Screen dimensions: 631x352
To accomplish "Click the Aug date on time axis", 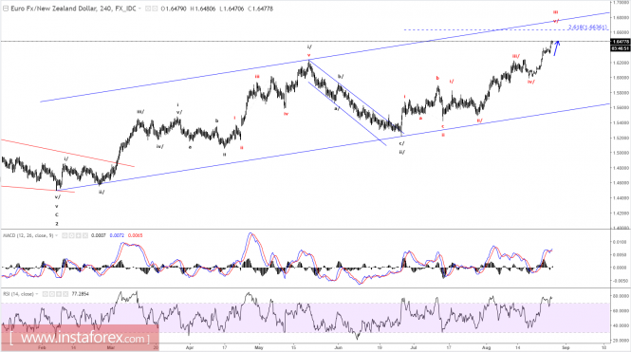I will pyautogui.click(x=487, y=346).
